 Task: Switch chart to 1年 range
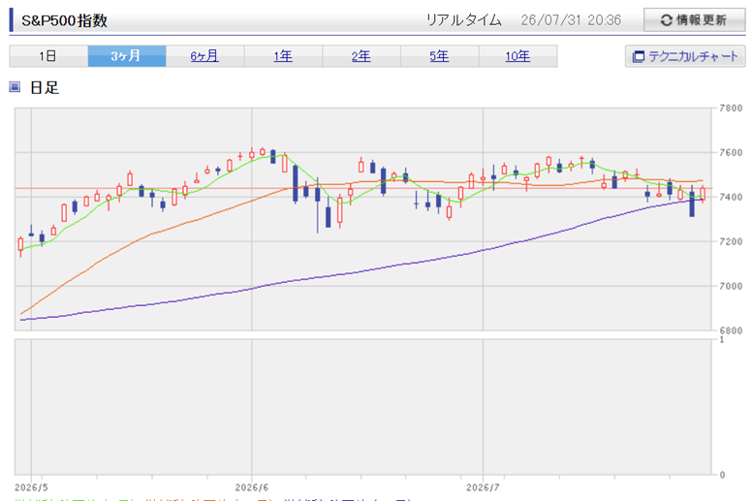coord(283,56)
